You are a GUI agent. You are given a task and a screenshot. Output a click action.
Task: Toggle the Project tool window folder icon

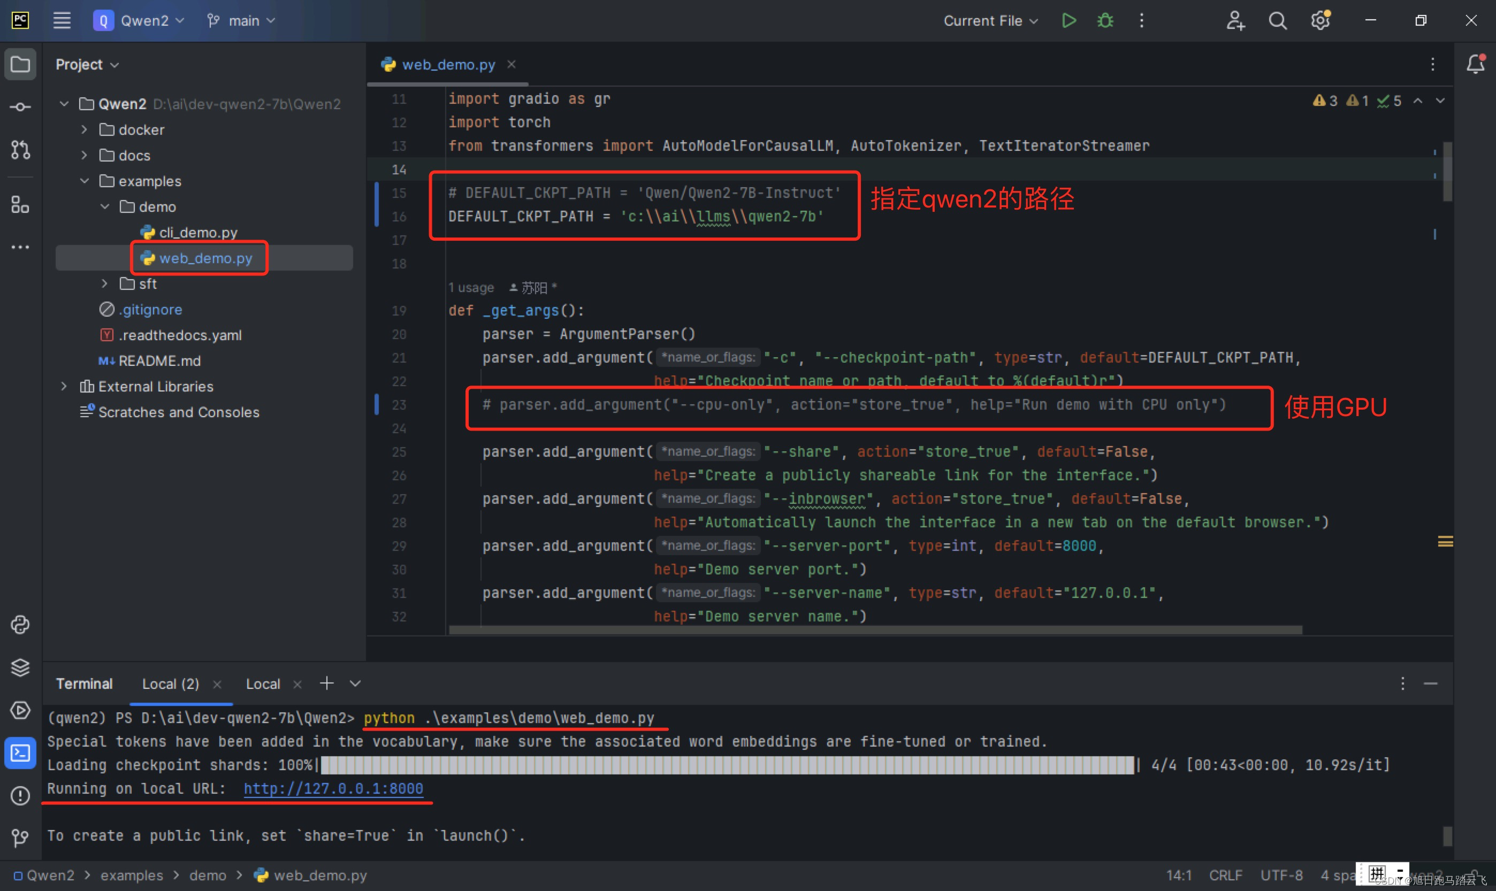20,64
